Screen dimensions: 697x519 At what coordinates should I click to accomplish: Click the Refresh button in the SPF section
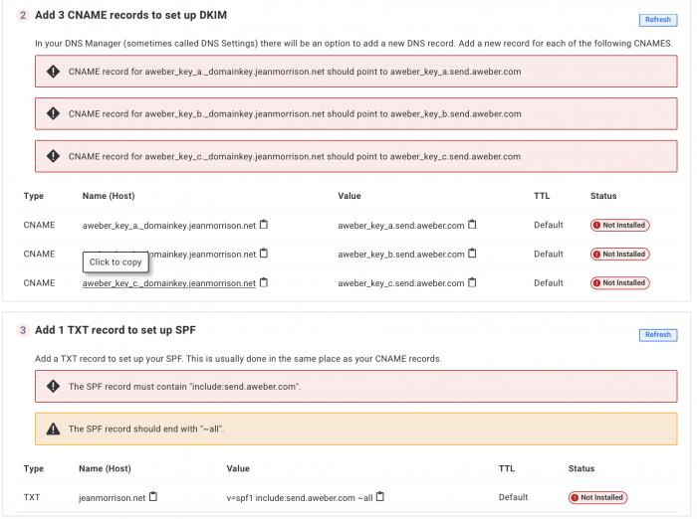tap(658, 335)
